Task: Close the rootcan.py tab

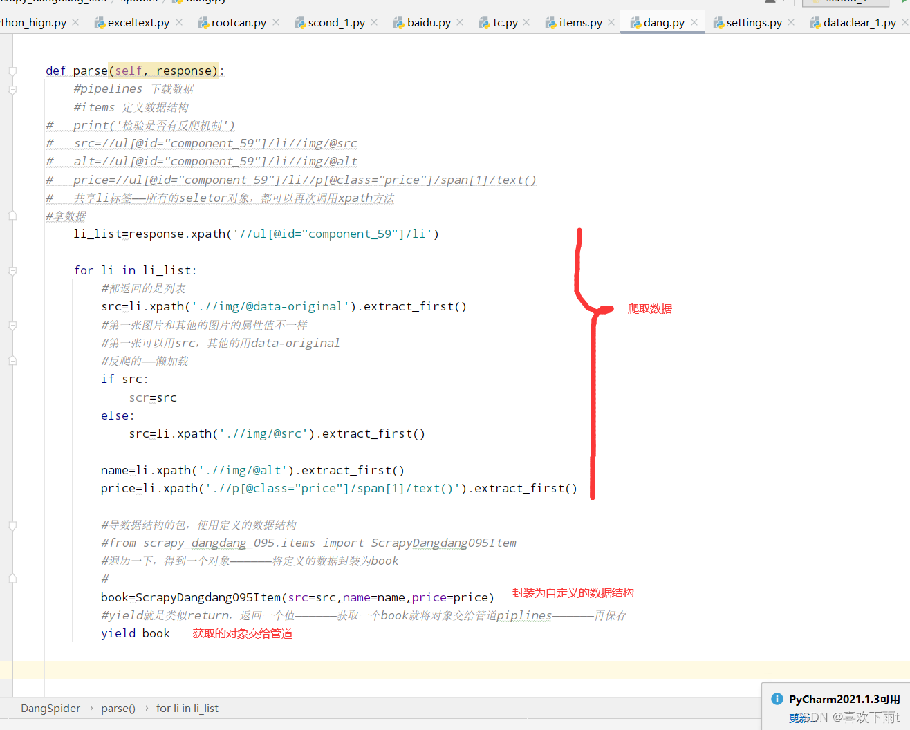Action: (x=276, y=22)
